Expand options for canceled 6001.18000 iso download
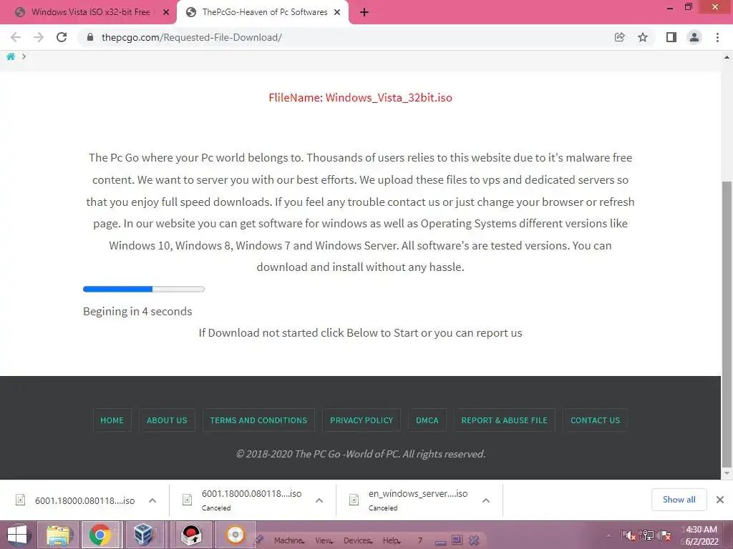The width and height of the screenshot is (733, 549). point(319,500)
